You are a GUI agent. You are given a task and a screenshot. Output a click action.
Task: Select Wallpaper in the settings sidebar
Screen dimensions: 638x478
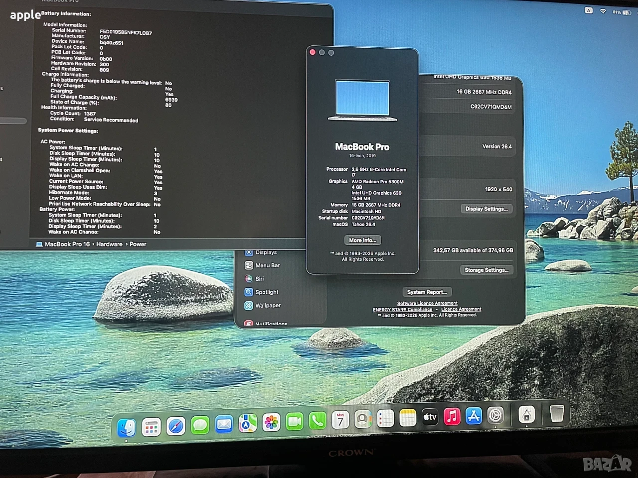[268, 305]
